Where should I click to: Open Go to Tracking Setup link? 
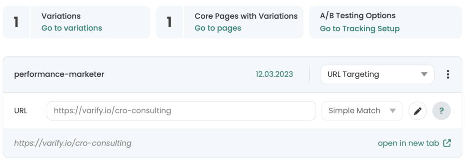[360, 29]
